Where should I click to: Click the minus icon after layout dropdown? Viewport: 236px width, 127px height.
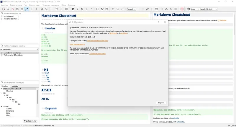(x=143, y=9)
